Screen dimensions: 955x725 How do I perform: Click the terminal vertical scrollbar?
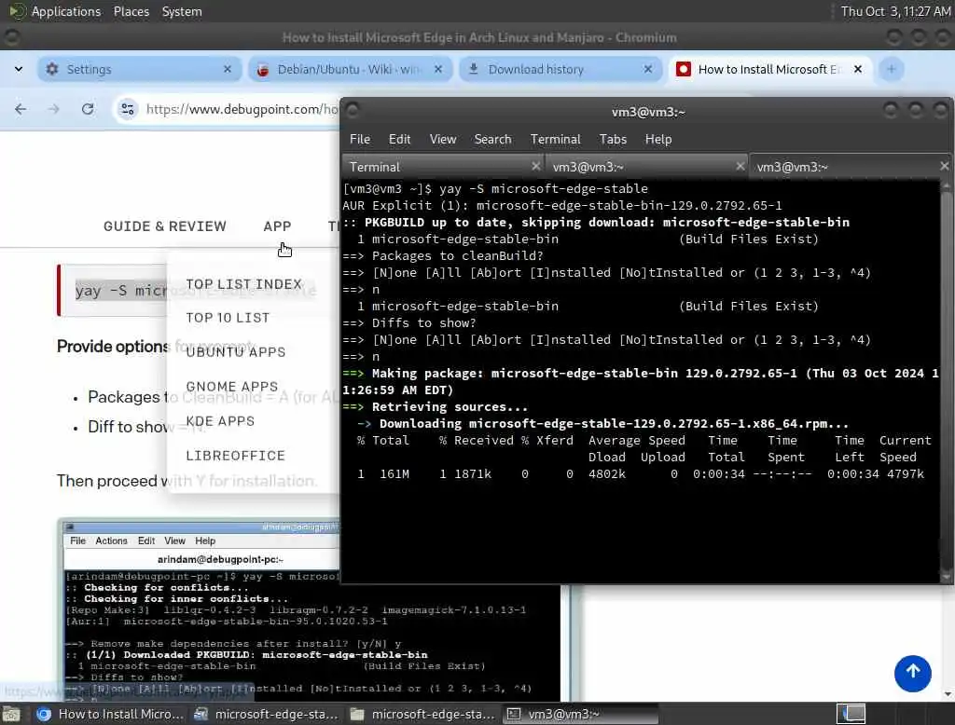pyautogui.click(x=946, y=380)
